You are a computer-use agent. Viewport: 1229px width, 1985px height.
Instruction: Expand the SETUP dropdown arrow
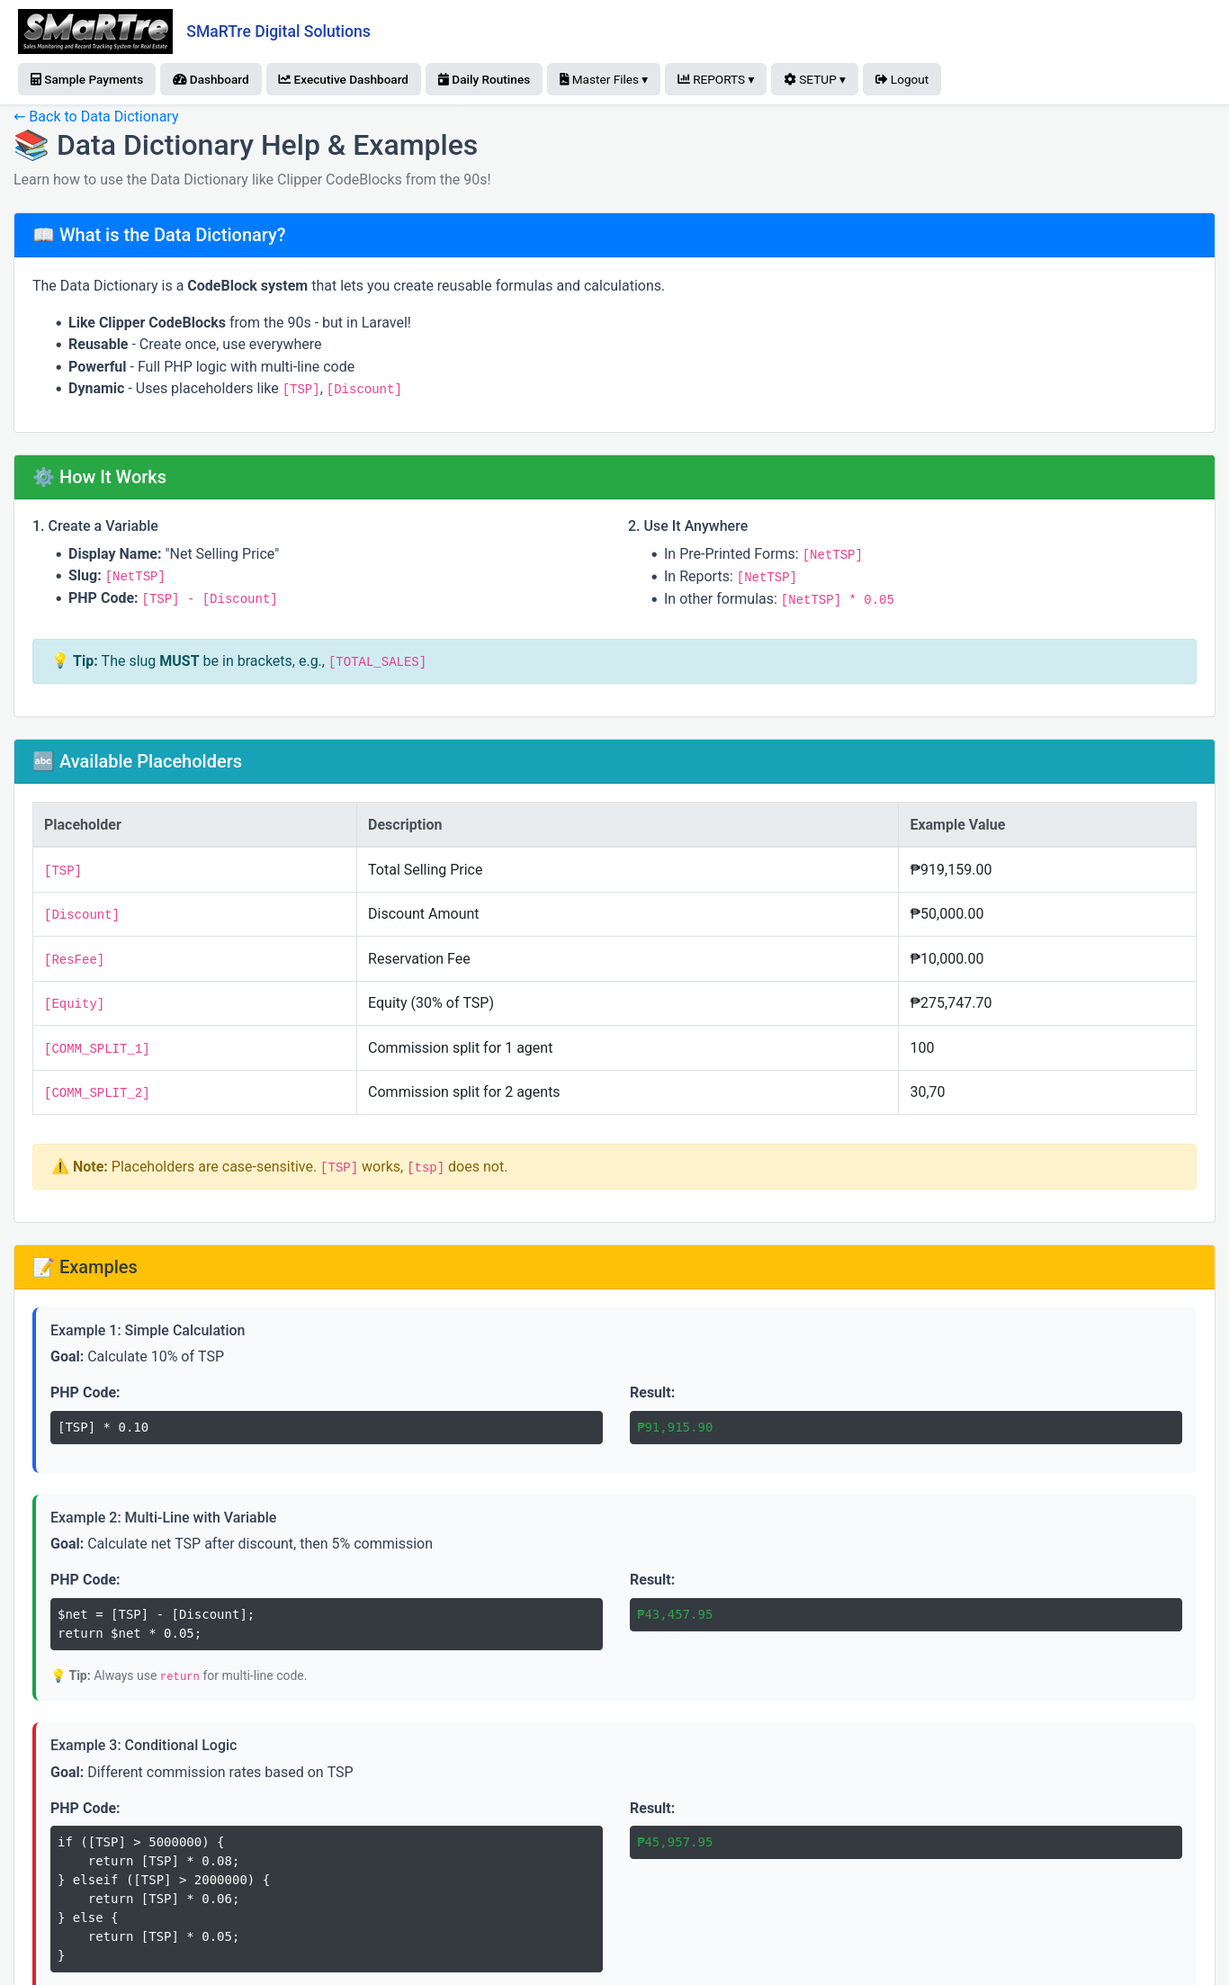click(842, 80)
